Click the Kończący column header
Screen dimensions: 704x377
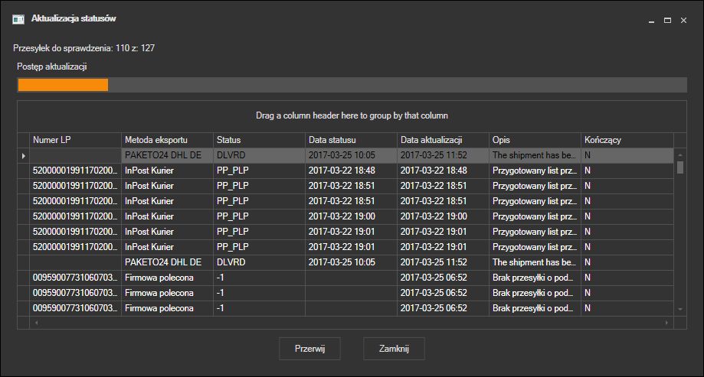tap(627, 140)
